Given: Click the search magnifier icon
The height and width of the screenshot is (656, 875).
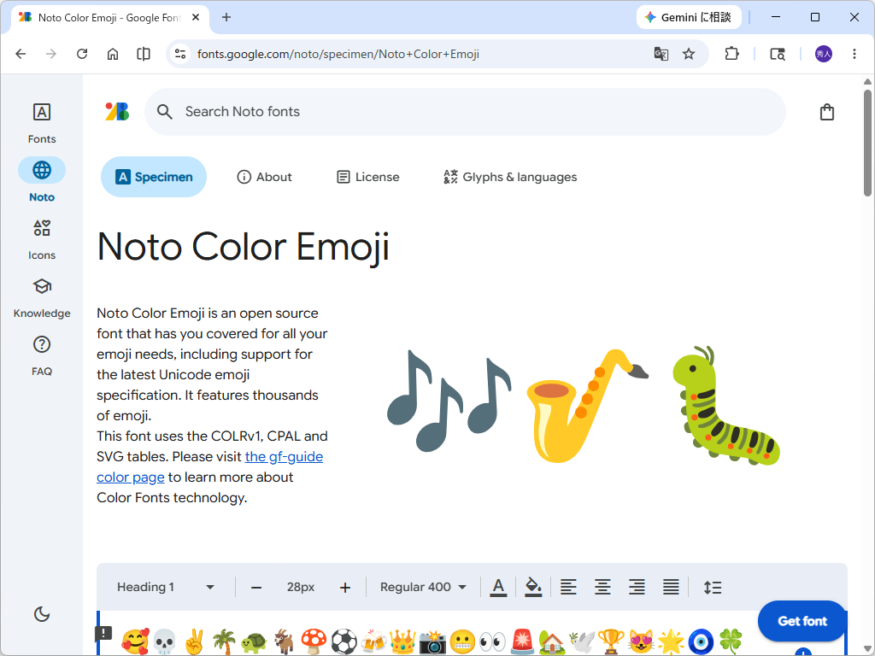Looking at the screenshot, I should (x=165, y=112).
